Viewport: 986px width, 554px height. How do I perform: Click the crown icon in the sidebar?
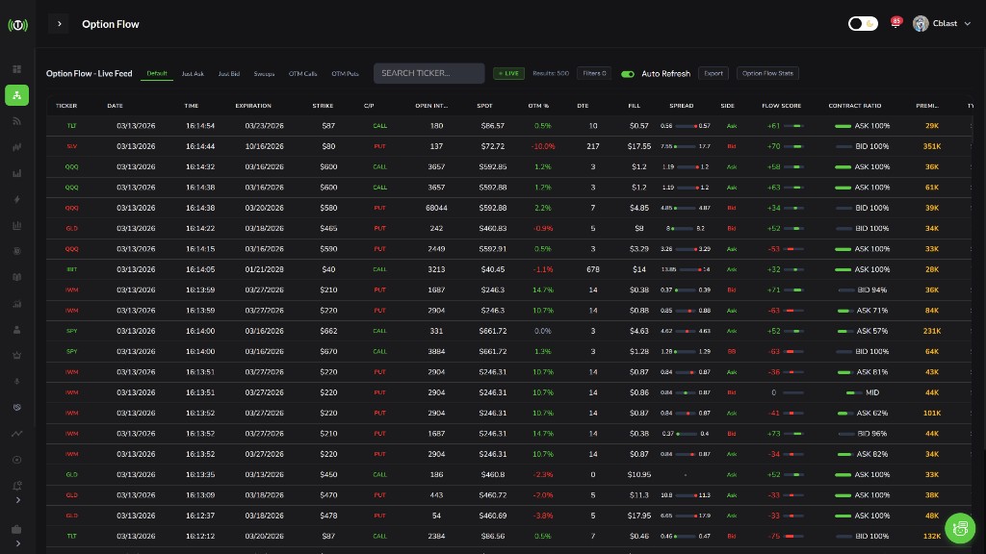coord(18,355)
